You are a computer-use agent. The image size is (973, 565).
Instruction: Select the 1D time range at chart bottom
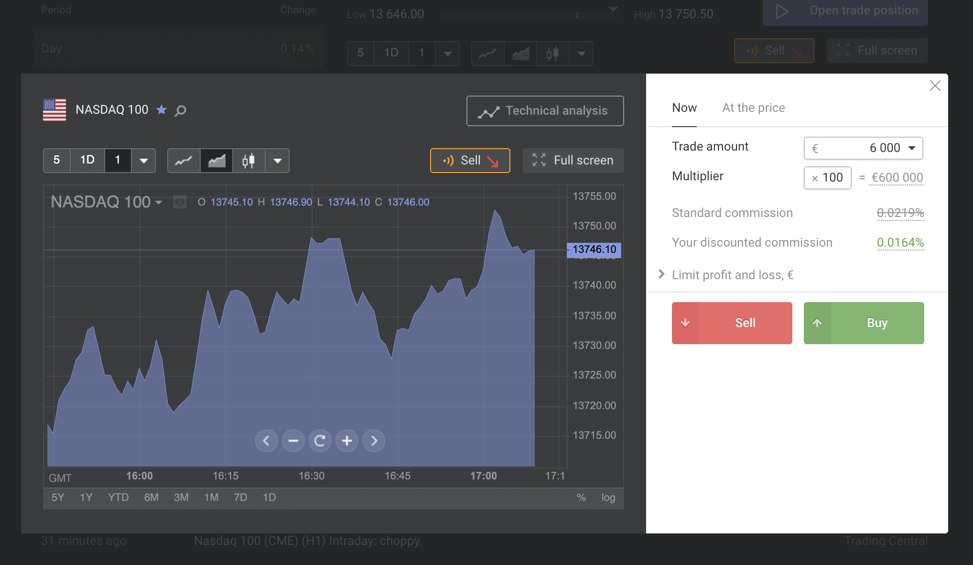270,498
